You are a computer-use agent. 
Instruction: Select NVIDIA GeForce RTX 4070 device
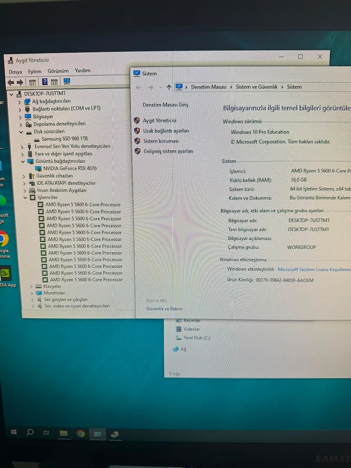click(70, 168)
